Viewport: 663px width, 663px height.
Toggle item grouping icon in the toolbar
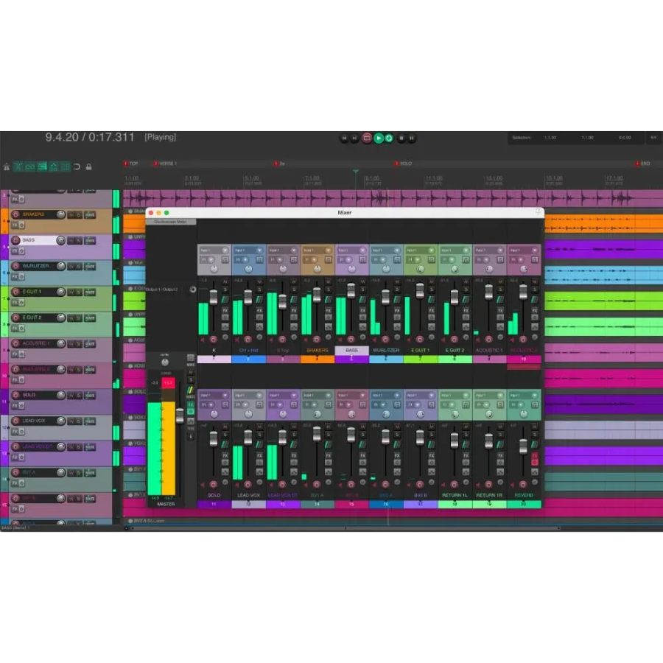(29, 166)
